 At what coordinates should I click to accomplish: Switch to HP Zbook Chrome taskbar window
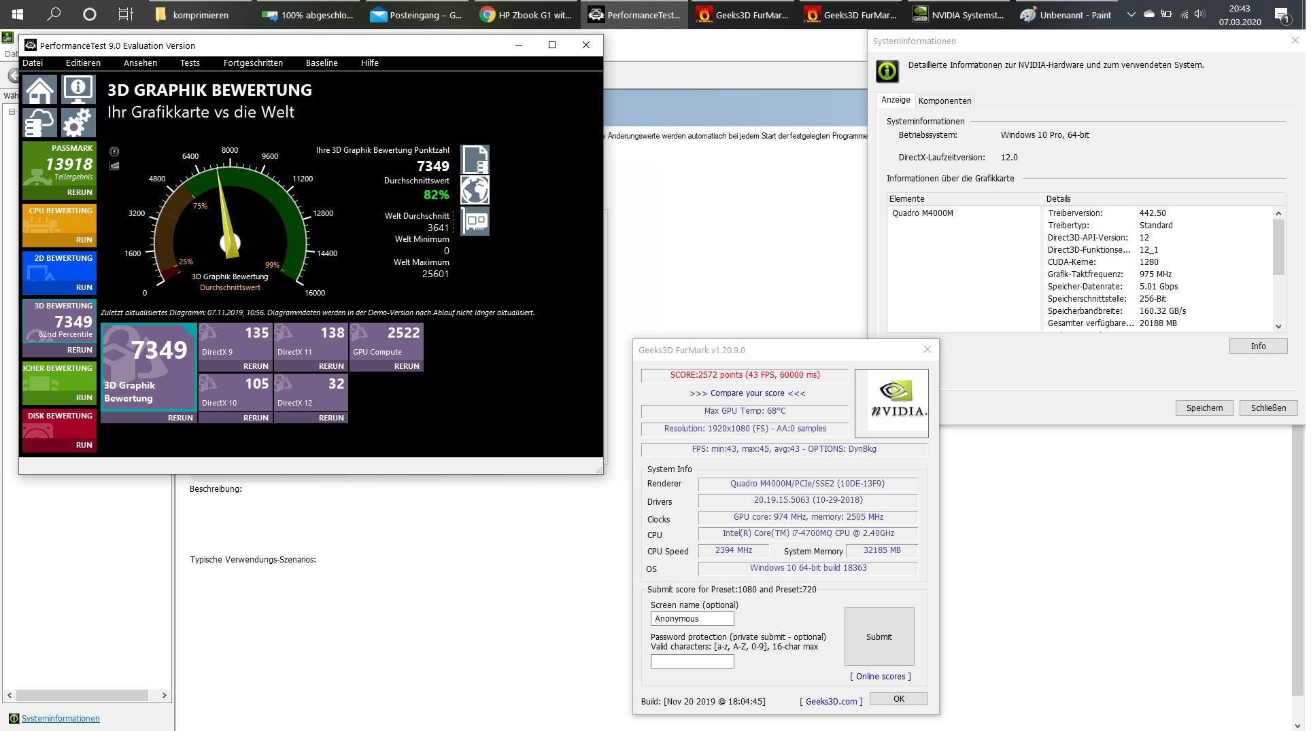(526, 14)
